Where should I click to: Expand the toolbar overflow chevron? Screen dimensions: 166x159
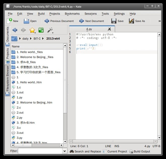(x=159, y=21)
